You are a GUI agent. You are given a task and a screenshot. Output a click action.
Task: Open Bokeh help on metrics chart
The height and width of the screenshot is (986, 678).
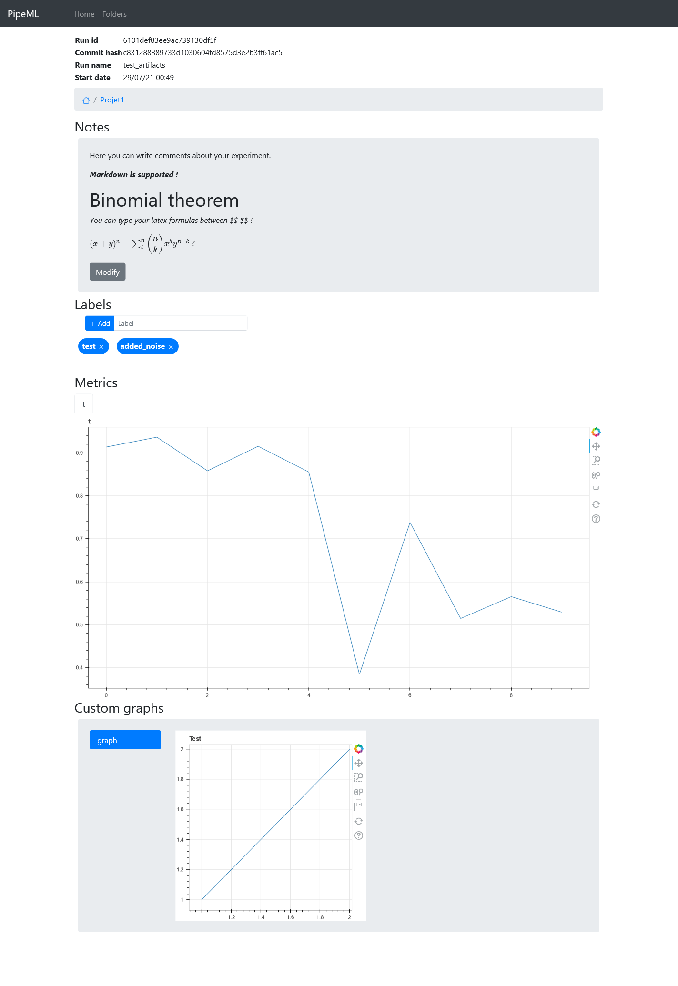(x=596, y=519)
